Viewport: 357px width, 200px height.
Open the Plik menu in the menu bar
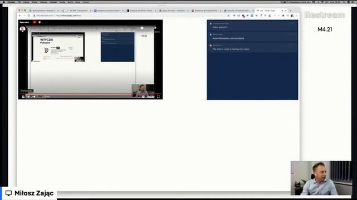19,2
